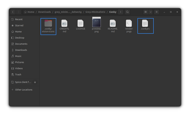
Task: Open Starred in the sidebar
Action: [x=24, y=26]
